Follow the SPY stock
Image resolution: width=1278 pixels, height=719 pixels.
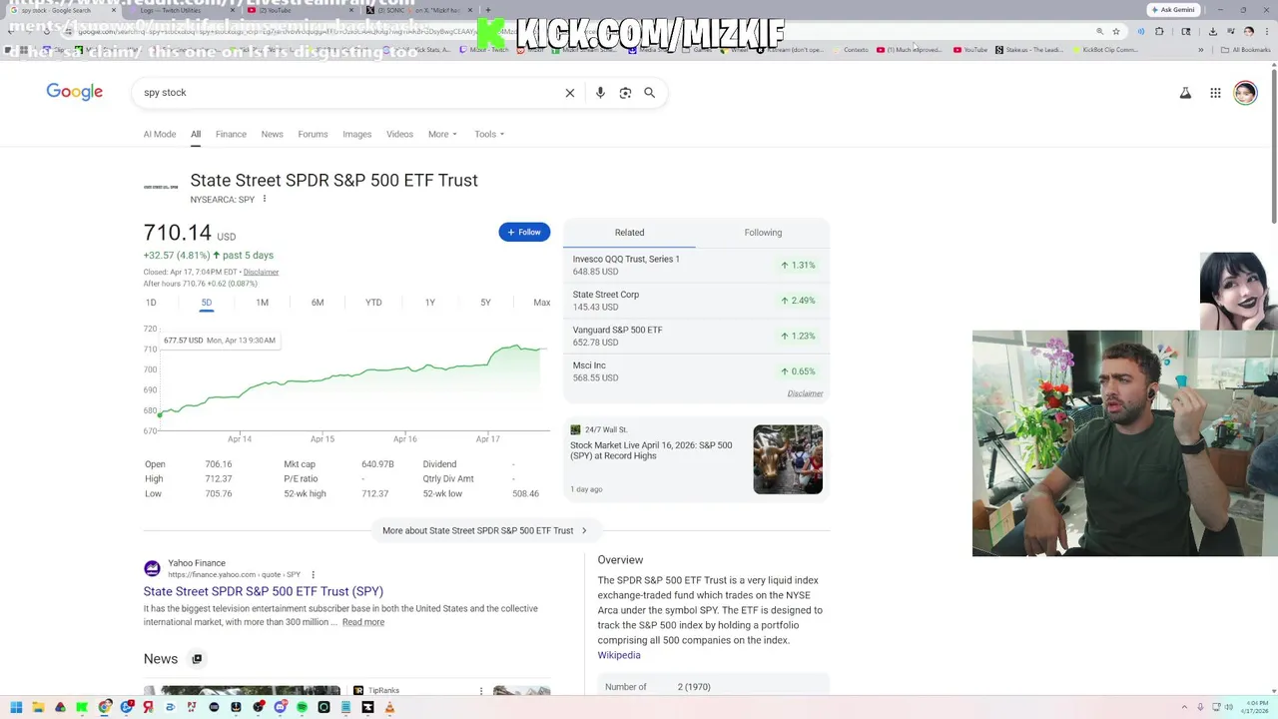pyautogui.click(x=524, y=233)
